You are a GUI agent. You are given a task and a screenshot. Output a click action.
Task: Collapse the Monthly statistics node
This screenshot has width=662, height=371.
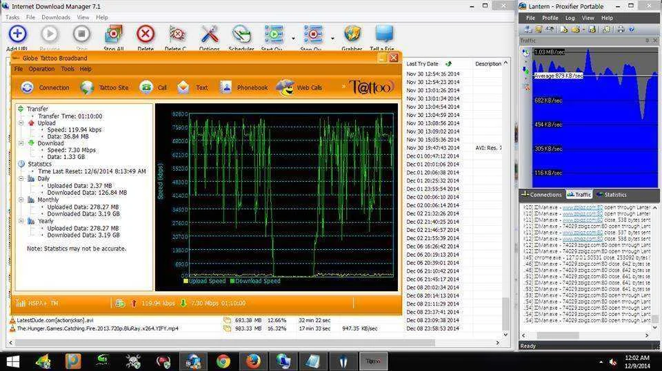pyautogui.click(x=21, y=200)
